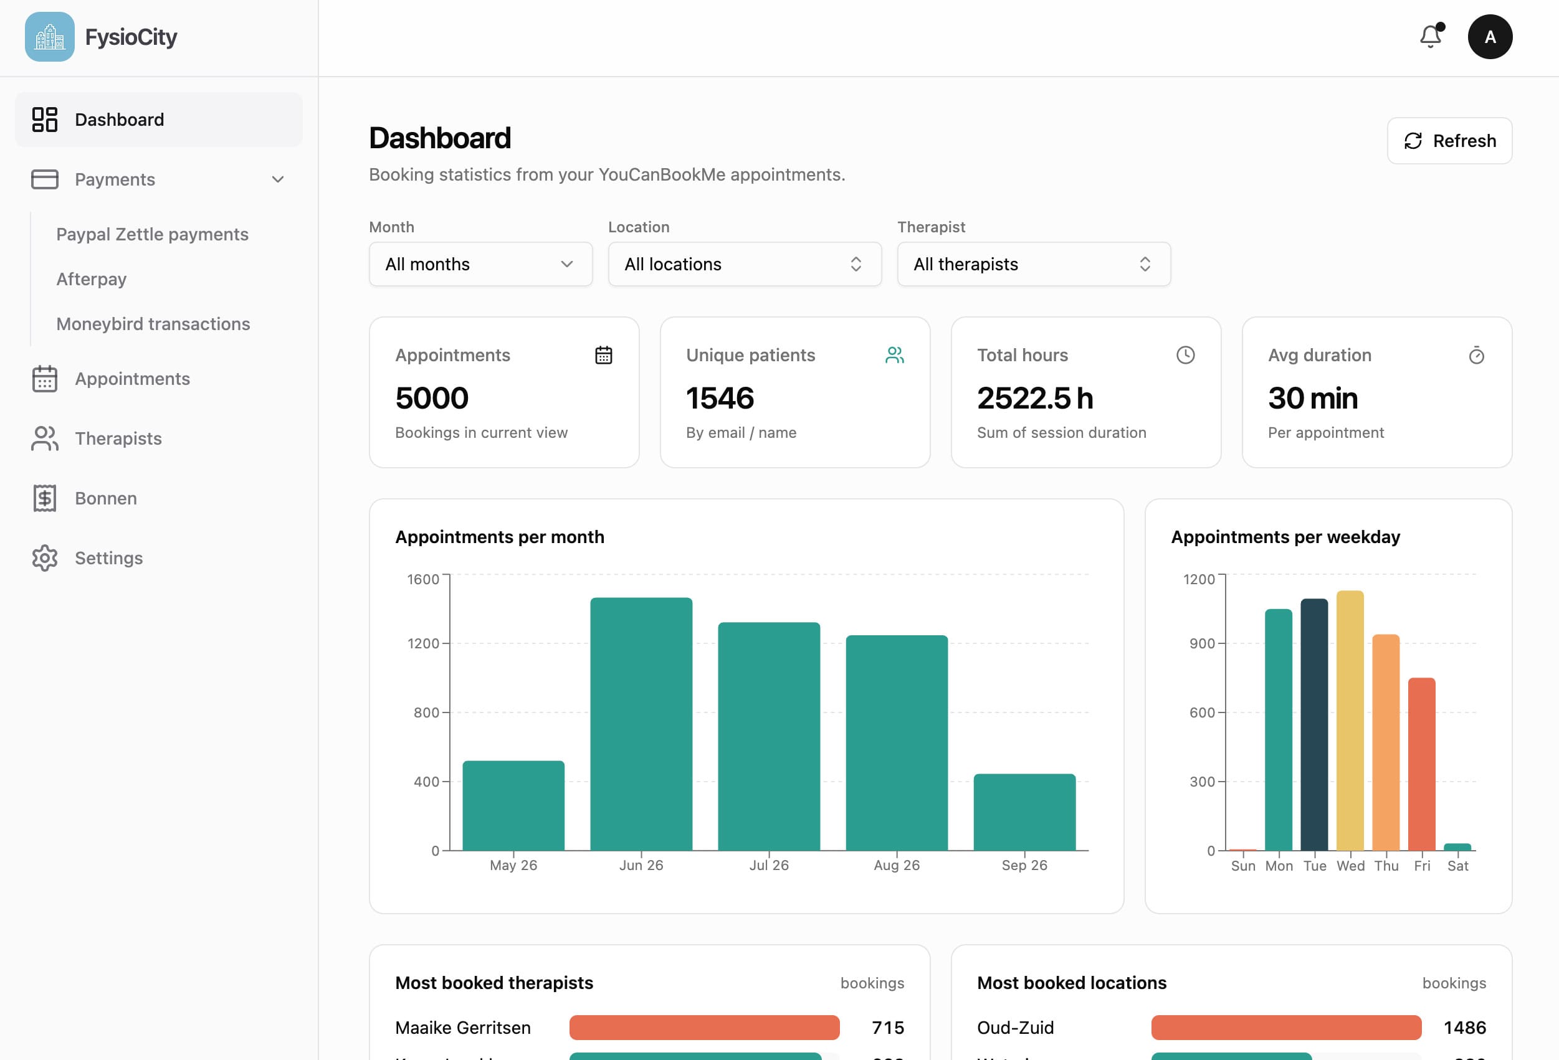
Task: Click the Sep 26 bar in monthly chart
Action: [x=1024, y=812]
